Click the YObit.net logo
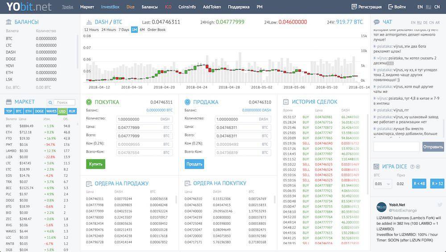Viewport: 446px width, 252px height. coord(26,7)
